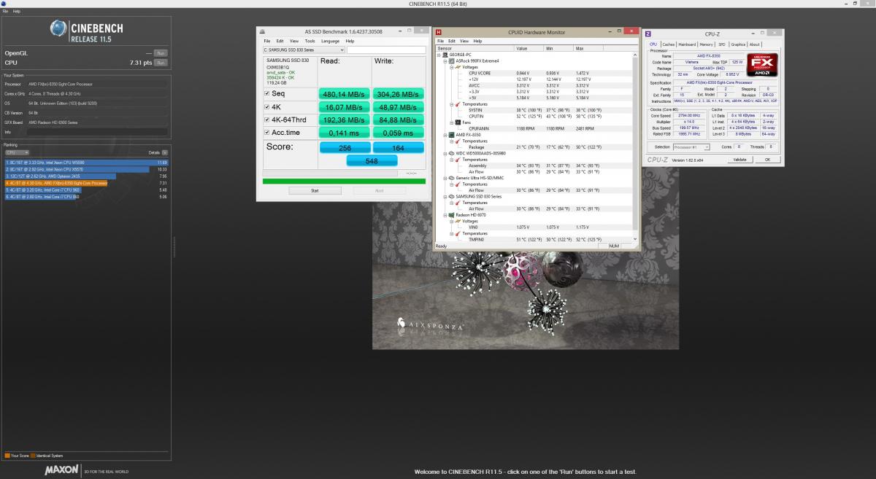The image size is (876, 479).
Task: Open HWMonitor View menu
Action: point(465,41)
